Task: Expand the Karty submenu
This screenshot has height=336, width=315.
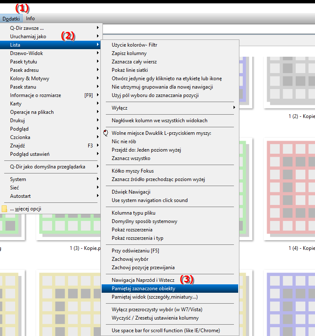Action: [x=50, y=104]
